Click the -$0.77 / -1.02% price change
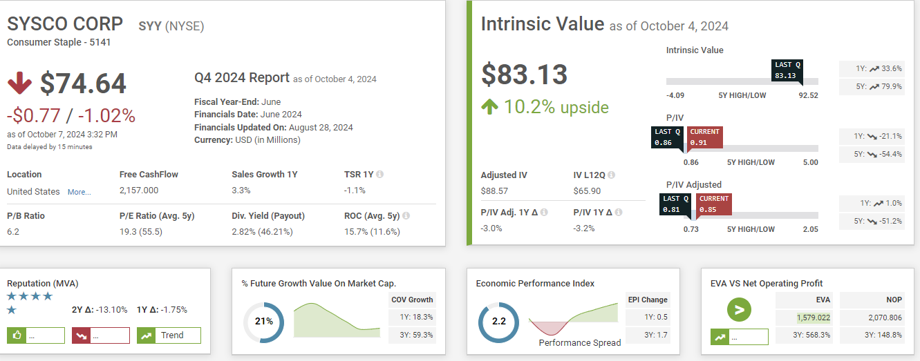 (71, 115)
